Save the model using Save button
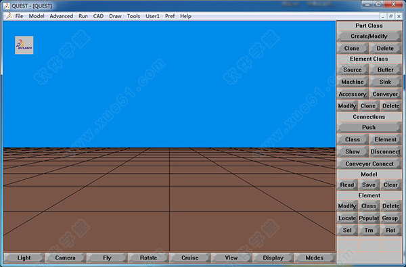Viewport: 406px width, 267px height. 369,185
